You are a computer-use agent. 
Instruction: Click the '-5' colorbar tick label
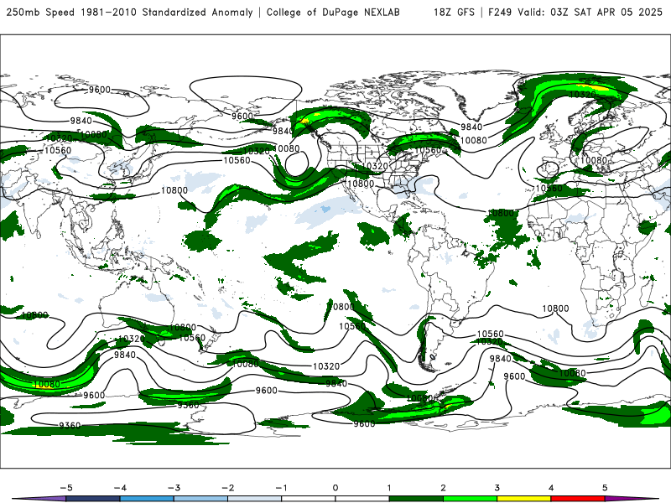pos(66,488)
